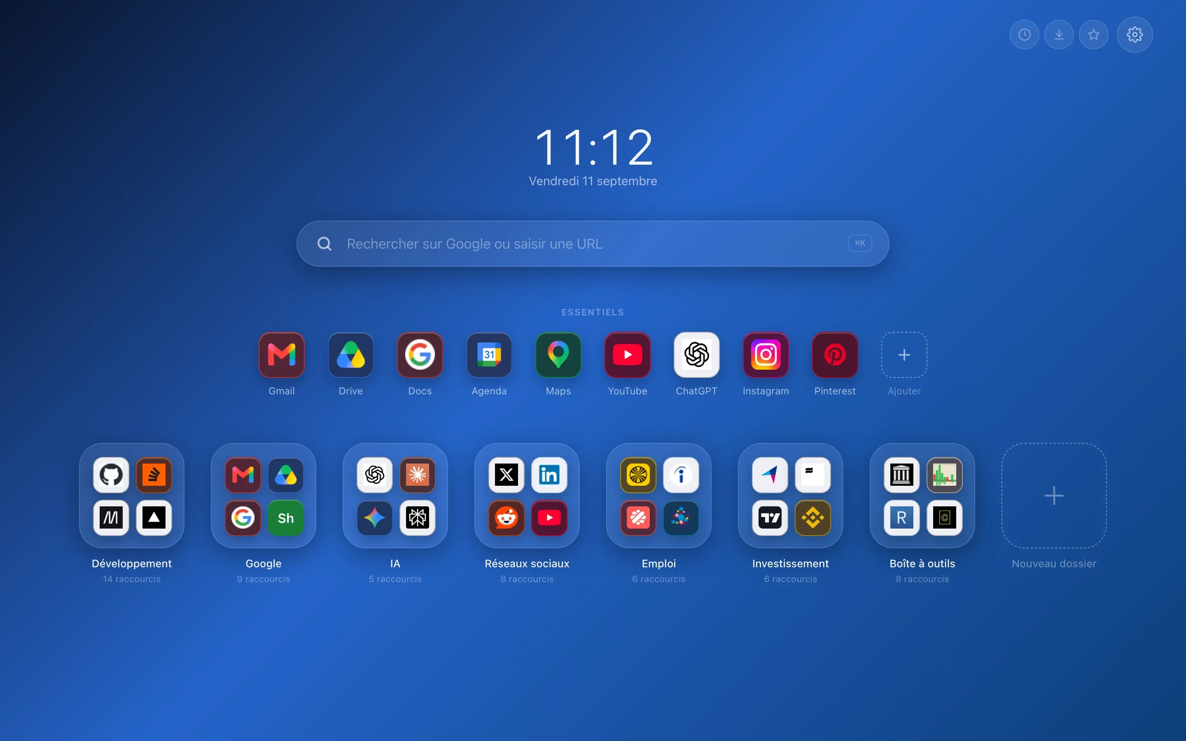Open YouTube in the Réseaux sociaux folder

(x=549, y=517)
